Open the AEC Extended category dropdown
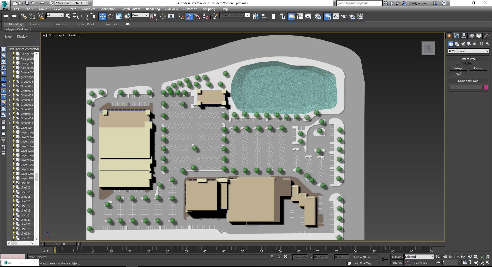 [x=468, y=51]
